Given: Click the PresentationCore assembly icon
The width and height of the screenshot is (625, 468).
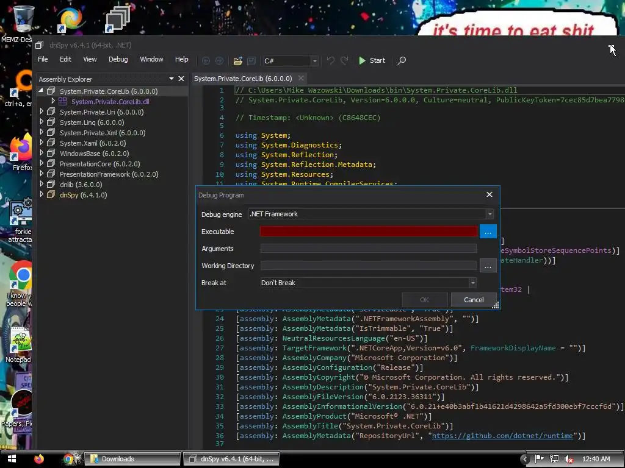Looking at the screenshot, I should 51,163.
